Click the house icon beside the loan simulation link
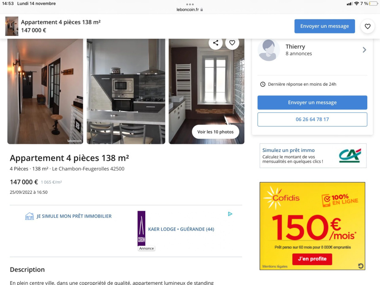Viewport: 380px width, 285px height. [x=30, y=216]
